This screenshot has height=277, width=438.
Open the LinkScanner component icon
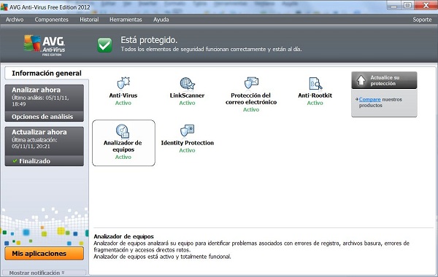pyautogui.click(x=187, y=83)
